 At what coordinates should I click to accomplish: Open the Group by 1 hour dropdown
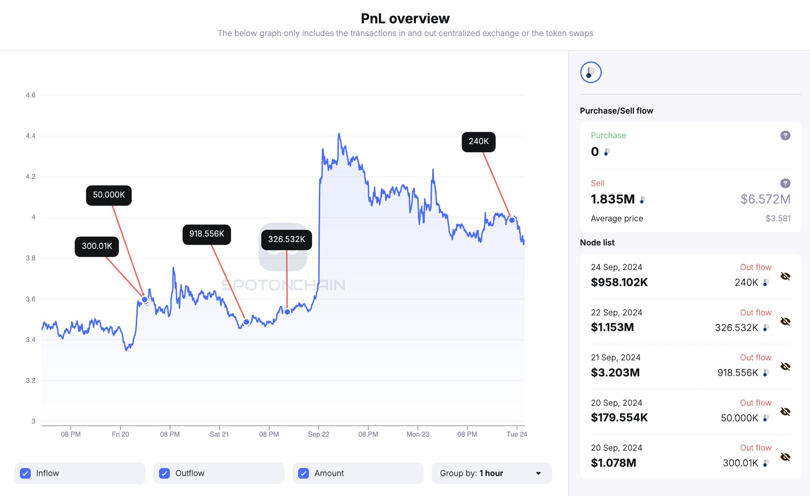(492, 473)
